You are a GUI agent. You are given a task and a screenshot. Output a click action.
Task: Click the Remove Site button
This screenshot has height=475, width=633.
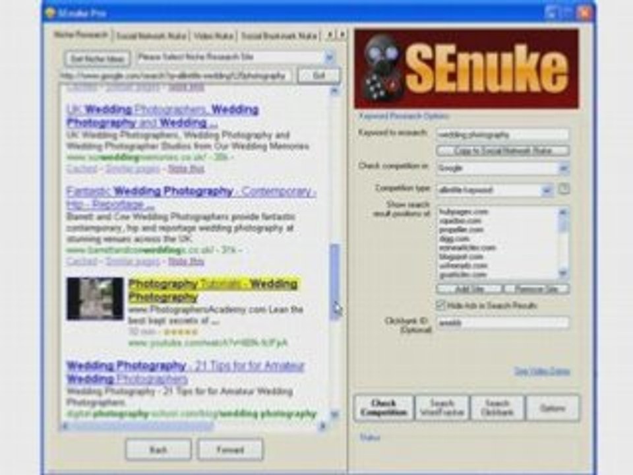(537, 289)
